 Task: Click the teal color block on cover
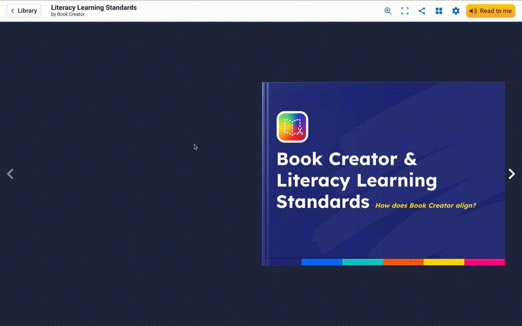point(363,262)
